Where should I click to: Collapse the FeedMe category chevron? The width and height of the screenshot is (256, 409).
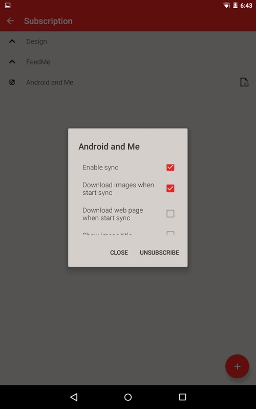tap(12, 62)
